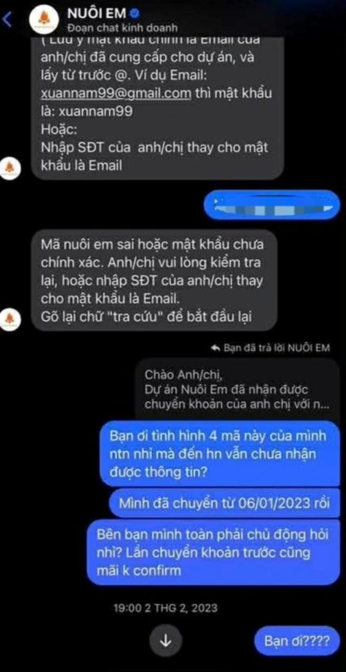
Task: Tap quoted reply preview 'Chào Anh/chị'
Action: (237, 389)
